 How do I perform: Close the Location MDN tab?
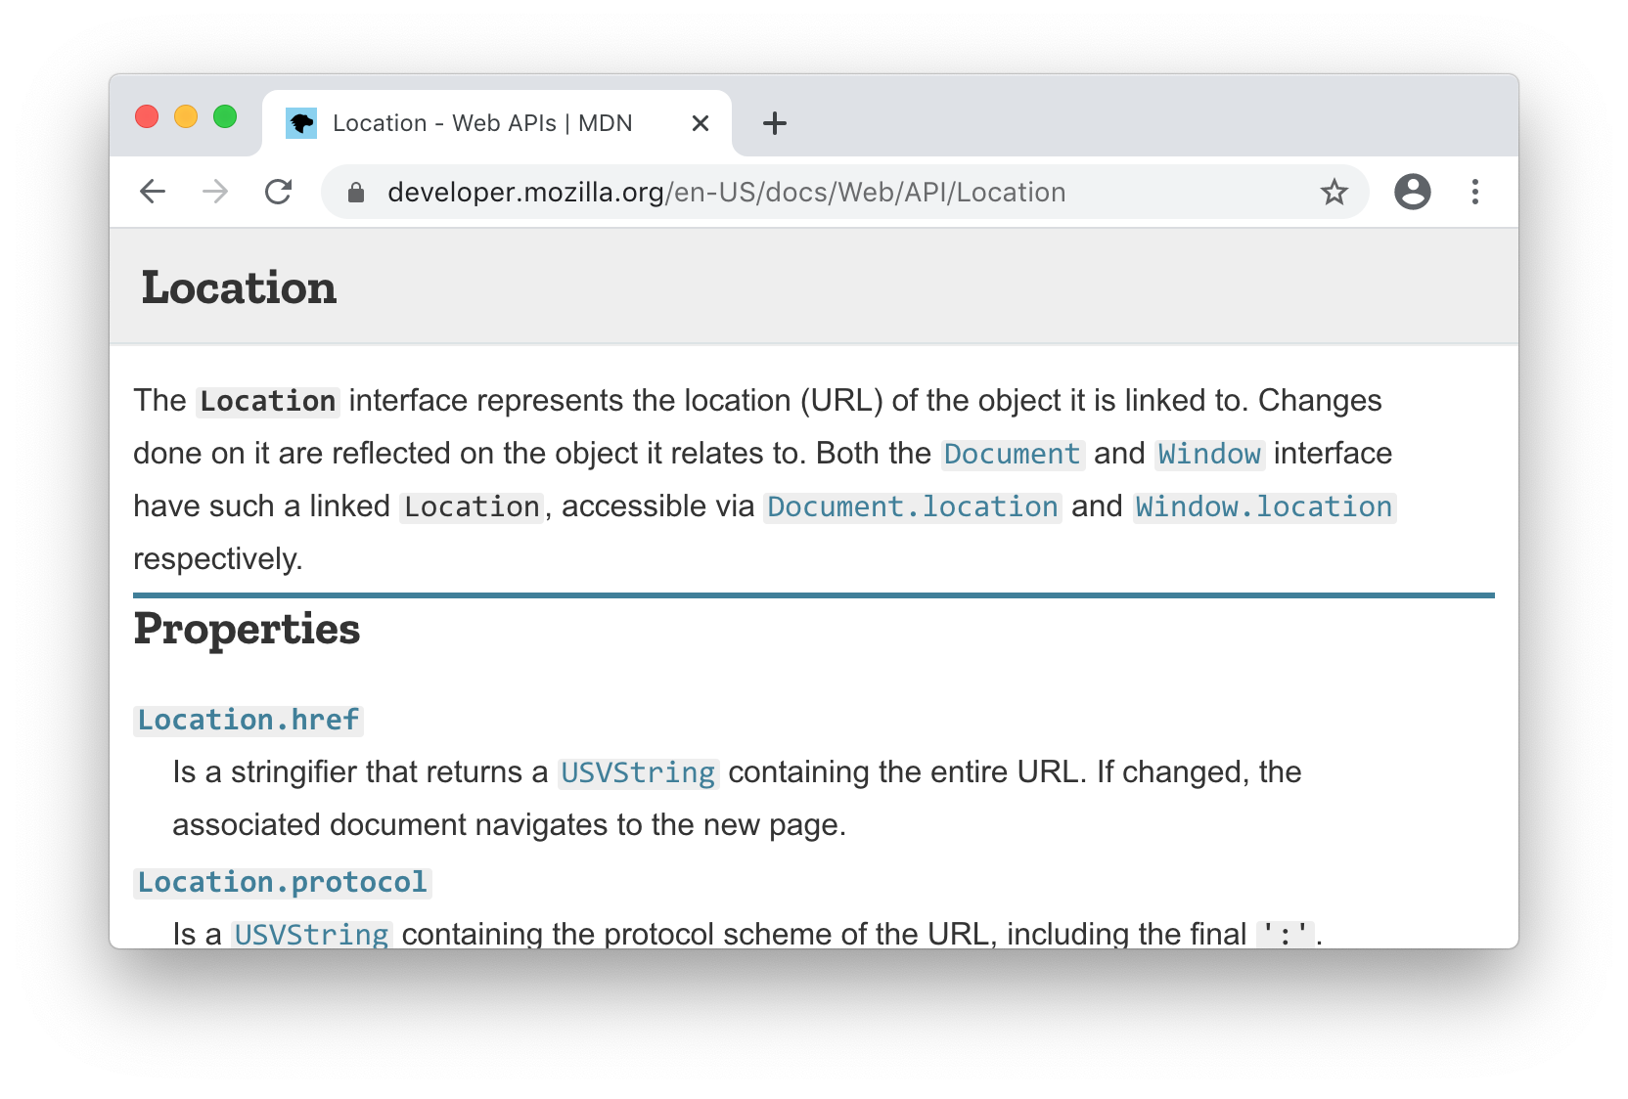(701, 123)
